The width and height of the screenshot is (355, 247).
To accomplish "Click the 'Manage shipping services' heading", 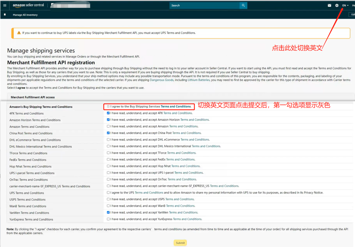I will (x=41, y=50).
